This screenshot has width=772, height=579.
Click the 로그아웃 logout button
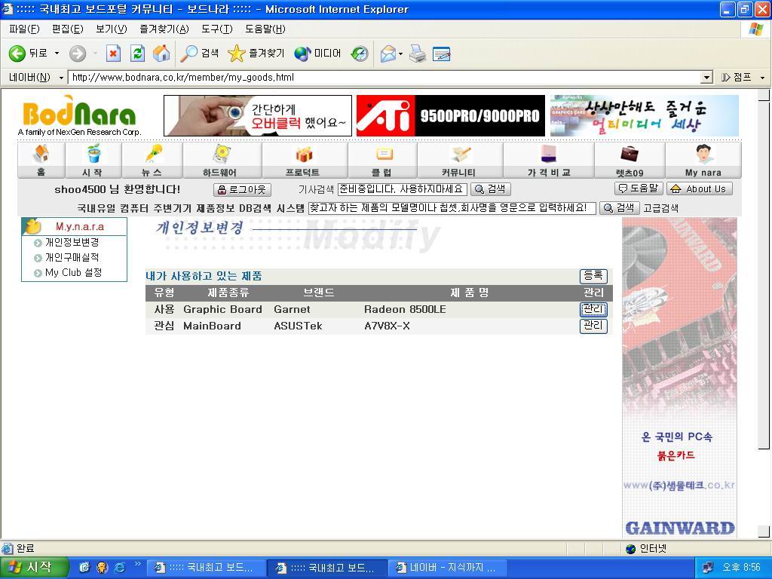242,189
